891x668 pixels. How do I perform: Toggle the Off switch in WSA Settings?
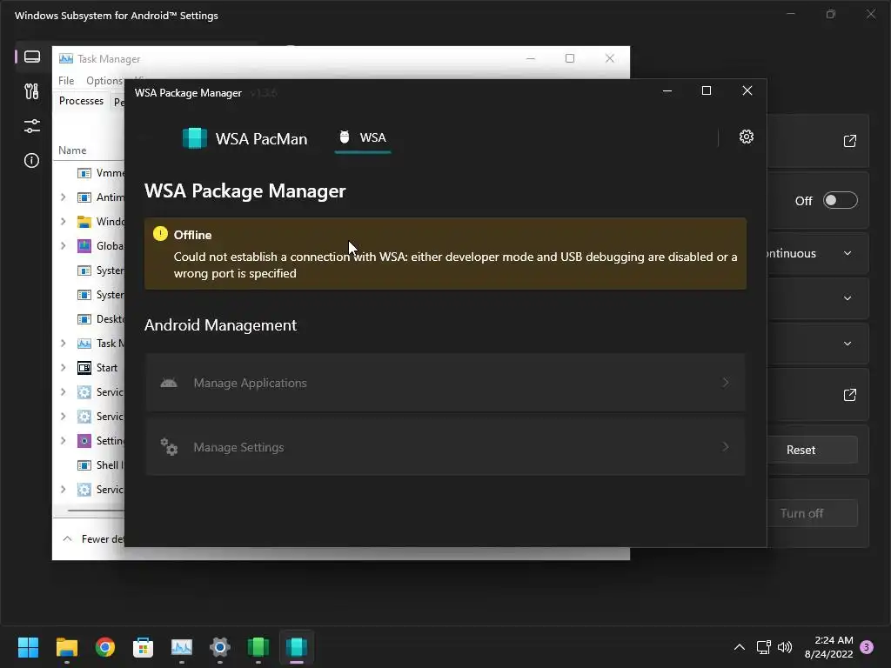click(840, 201)
